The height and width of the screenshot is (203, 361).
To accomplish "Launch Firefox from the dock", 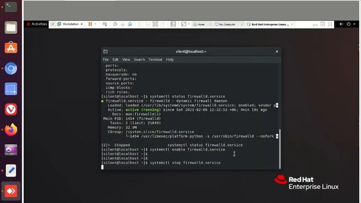I will coord(11,130).
